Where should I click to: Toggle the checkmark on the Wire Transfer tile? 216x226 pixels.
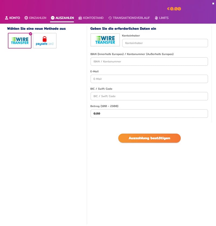pyautogui.click(x=30, y=34)
